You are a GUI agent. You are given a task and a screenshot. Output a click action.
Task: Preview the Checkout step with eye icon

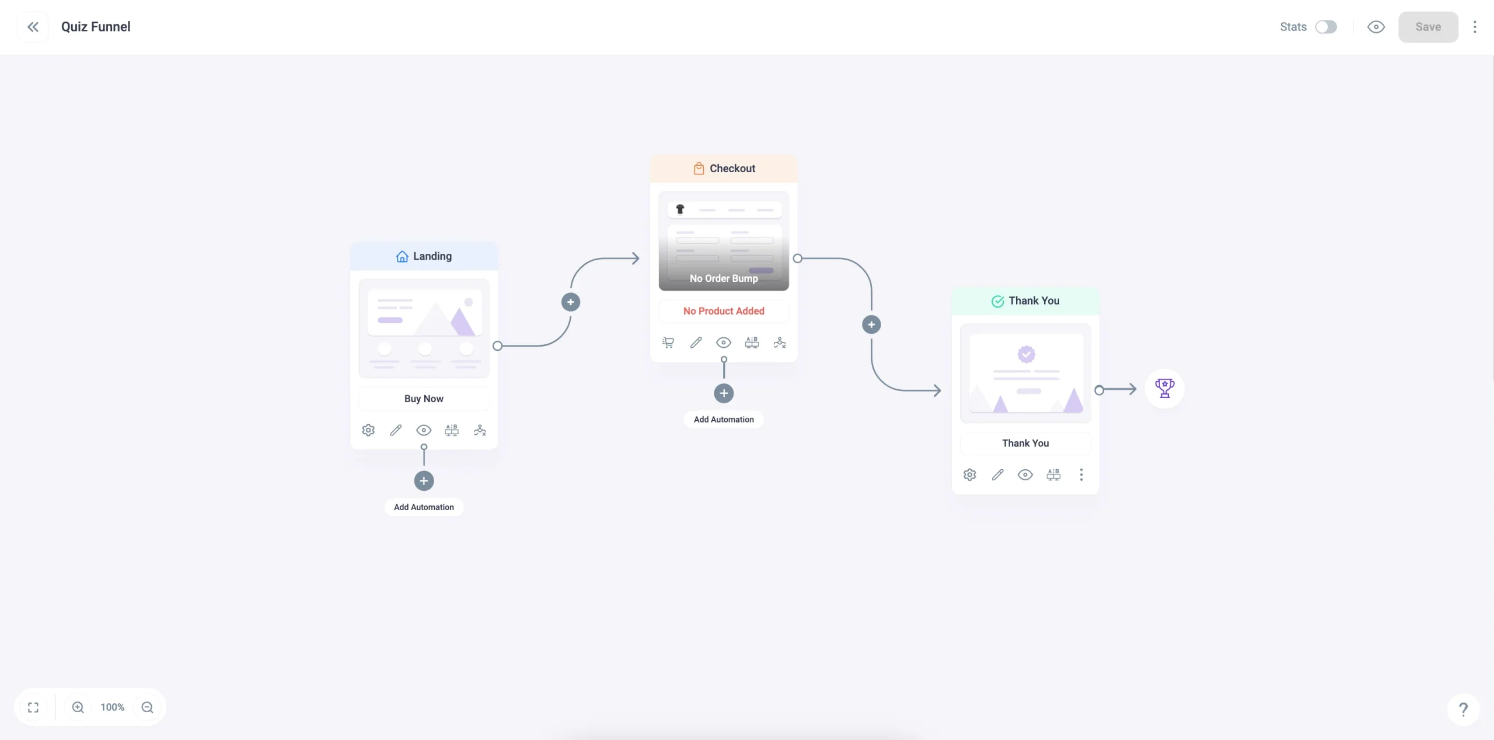coord(724,343)
